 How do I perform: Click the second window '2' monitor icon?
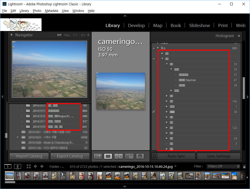click(x=17, y=166)
